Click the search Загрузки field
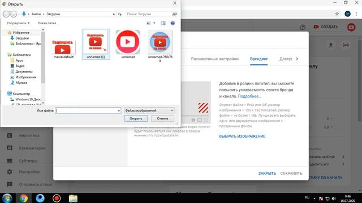Viewport: 362px width, 203px height. [x=148, y=14]
